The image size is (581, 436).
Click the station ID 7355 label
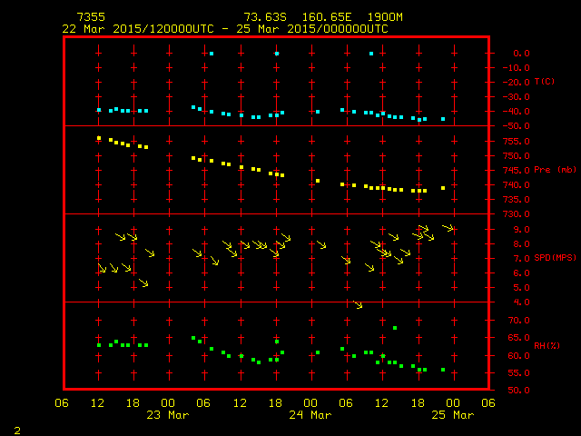[91, 17]
